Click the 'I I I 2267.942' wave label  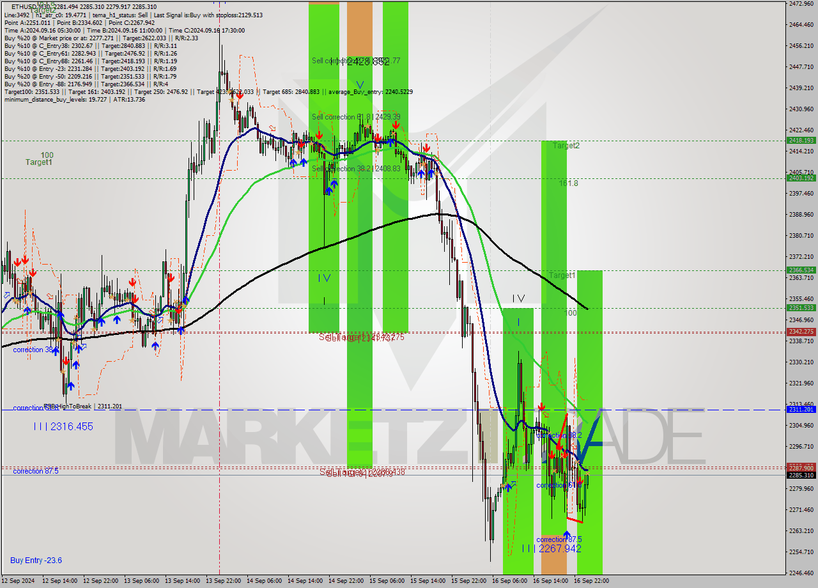pos(552,548)
